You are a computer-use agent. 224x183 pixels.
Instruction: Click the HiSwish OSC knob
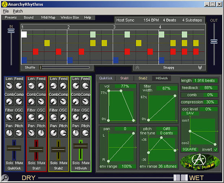85,117
